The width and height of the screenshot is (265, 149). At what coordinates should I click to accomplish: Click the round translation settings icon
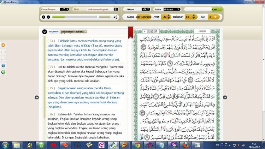45,31
